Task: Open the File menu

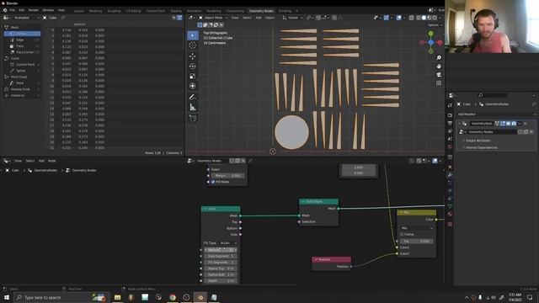Action: pyautogui.click(x=13, y=10)
